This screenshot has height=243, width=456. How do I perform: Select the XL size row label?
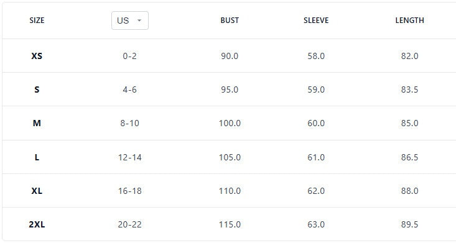point(37,191)
